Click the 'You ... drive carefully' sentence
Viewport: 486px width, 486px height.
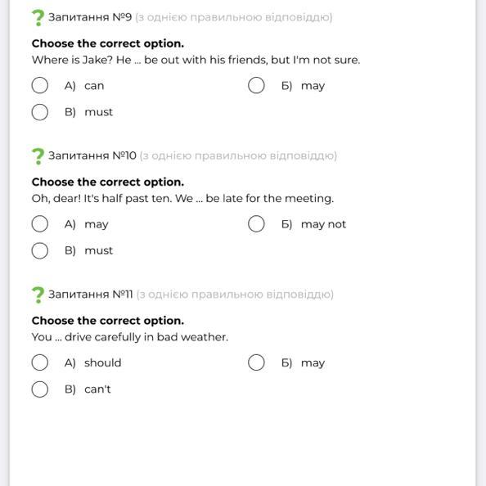(129, 337)
